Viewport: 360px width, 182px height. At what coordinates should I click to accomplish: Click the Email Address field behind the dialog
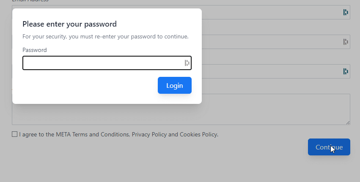point(275,12)
